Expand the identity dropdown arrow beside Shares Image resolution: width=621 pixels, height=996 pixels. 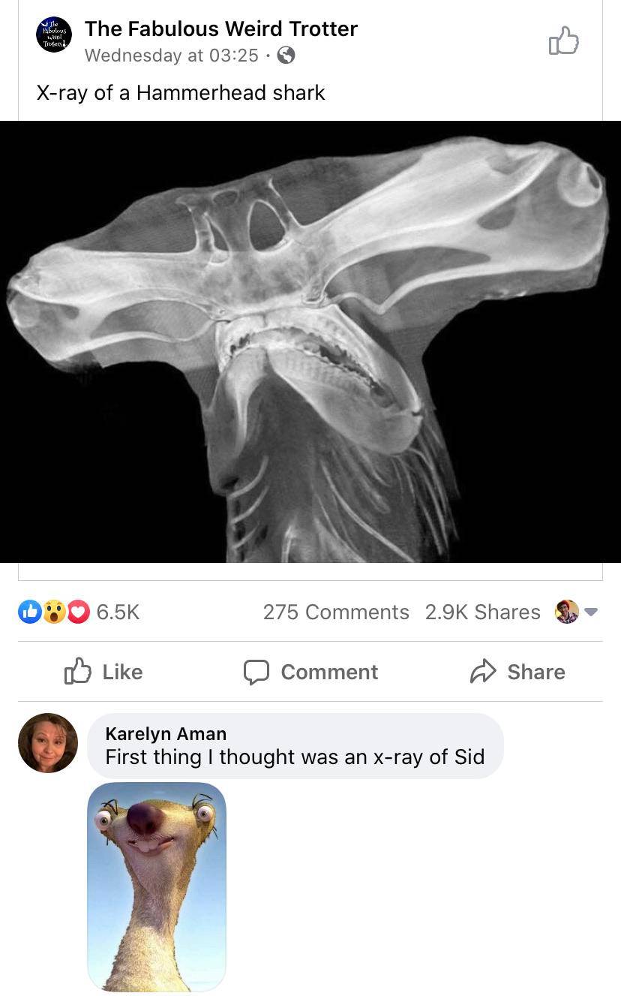click(591, 612)
